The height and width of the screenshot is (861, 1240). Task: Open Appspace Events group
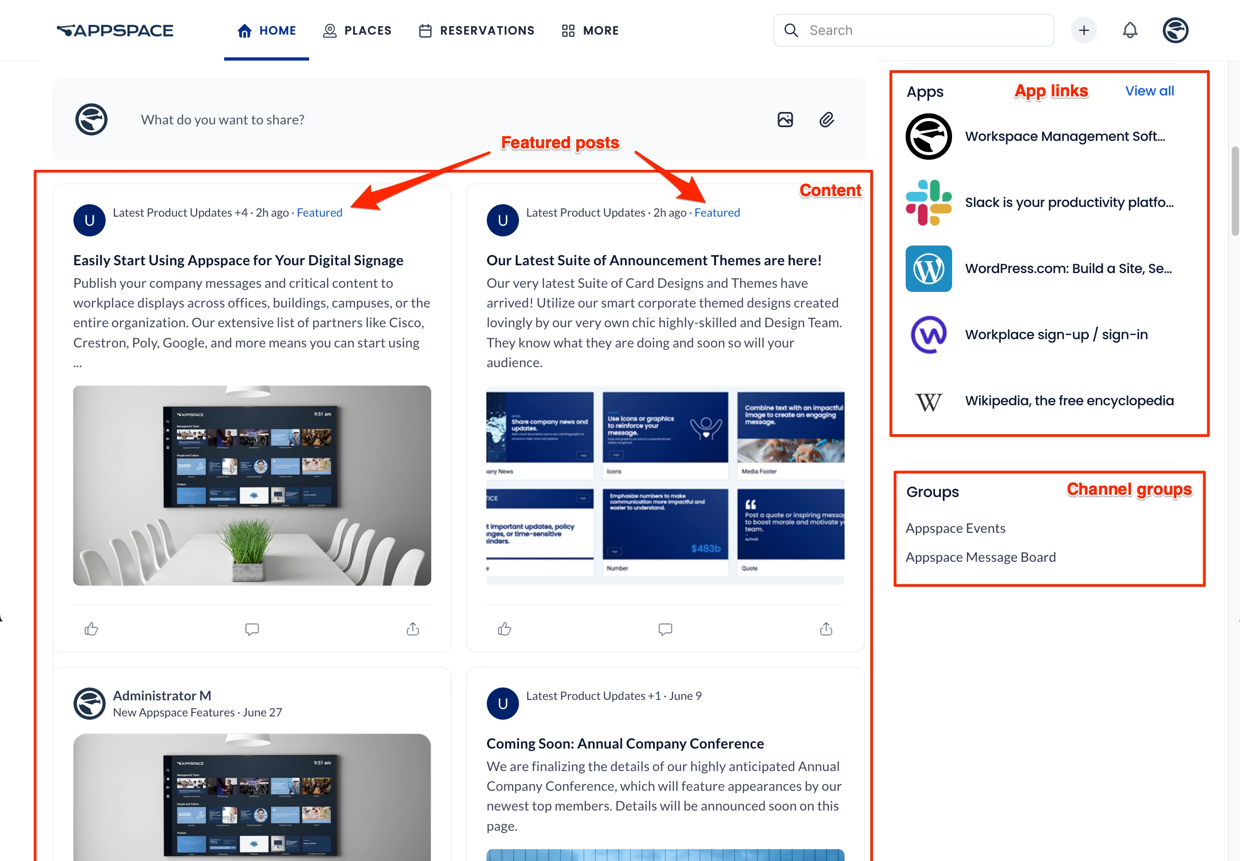tap(955, 528)
